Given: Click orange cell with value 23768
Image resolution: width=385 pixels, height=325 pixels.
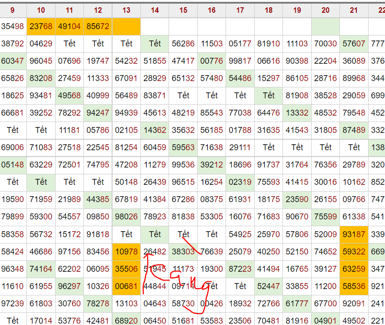Looking at the screenshot, I should (41, 26).
